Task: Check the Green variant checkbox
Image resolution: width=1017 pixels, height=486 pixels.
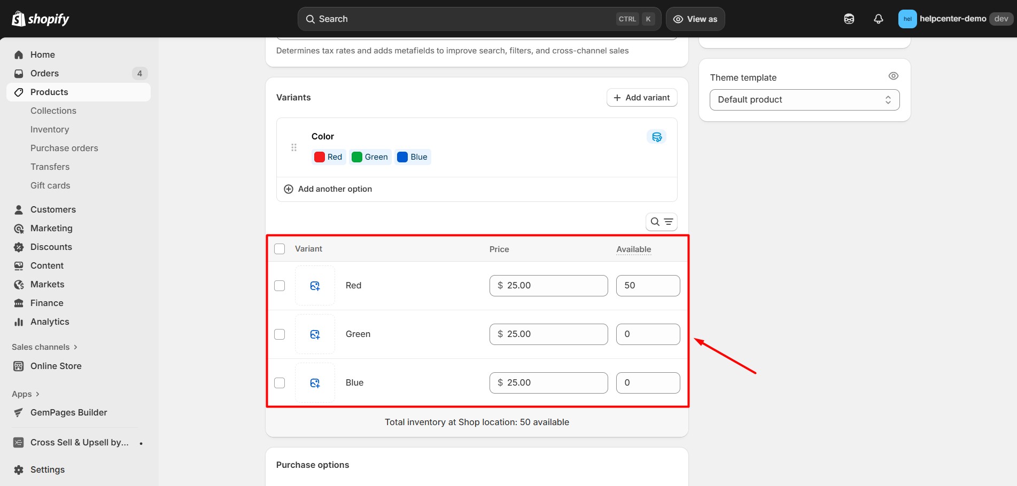Action: tap(280, 334)
